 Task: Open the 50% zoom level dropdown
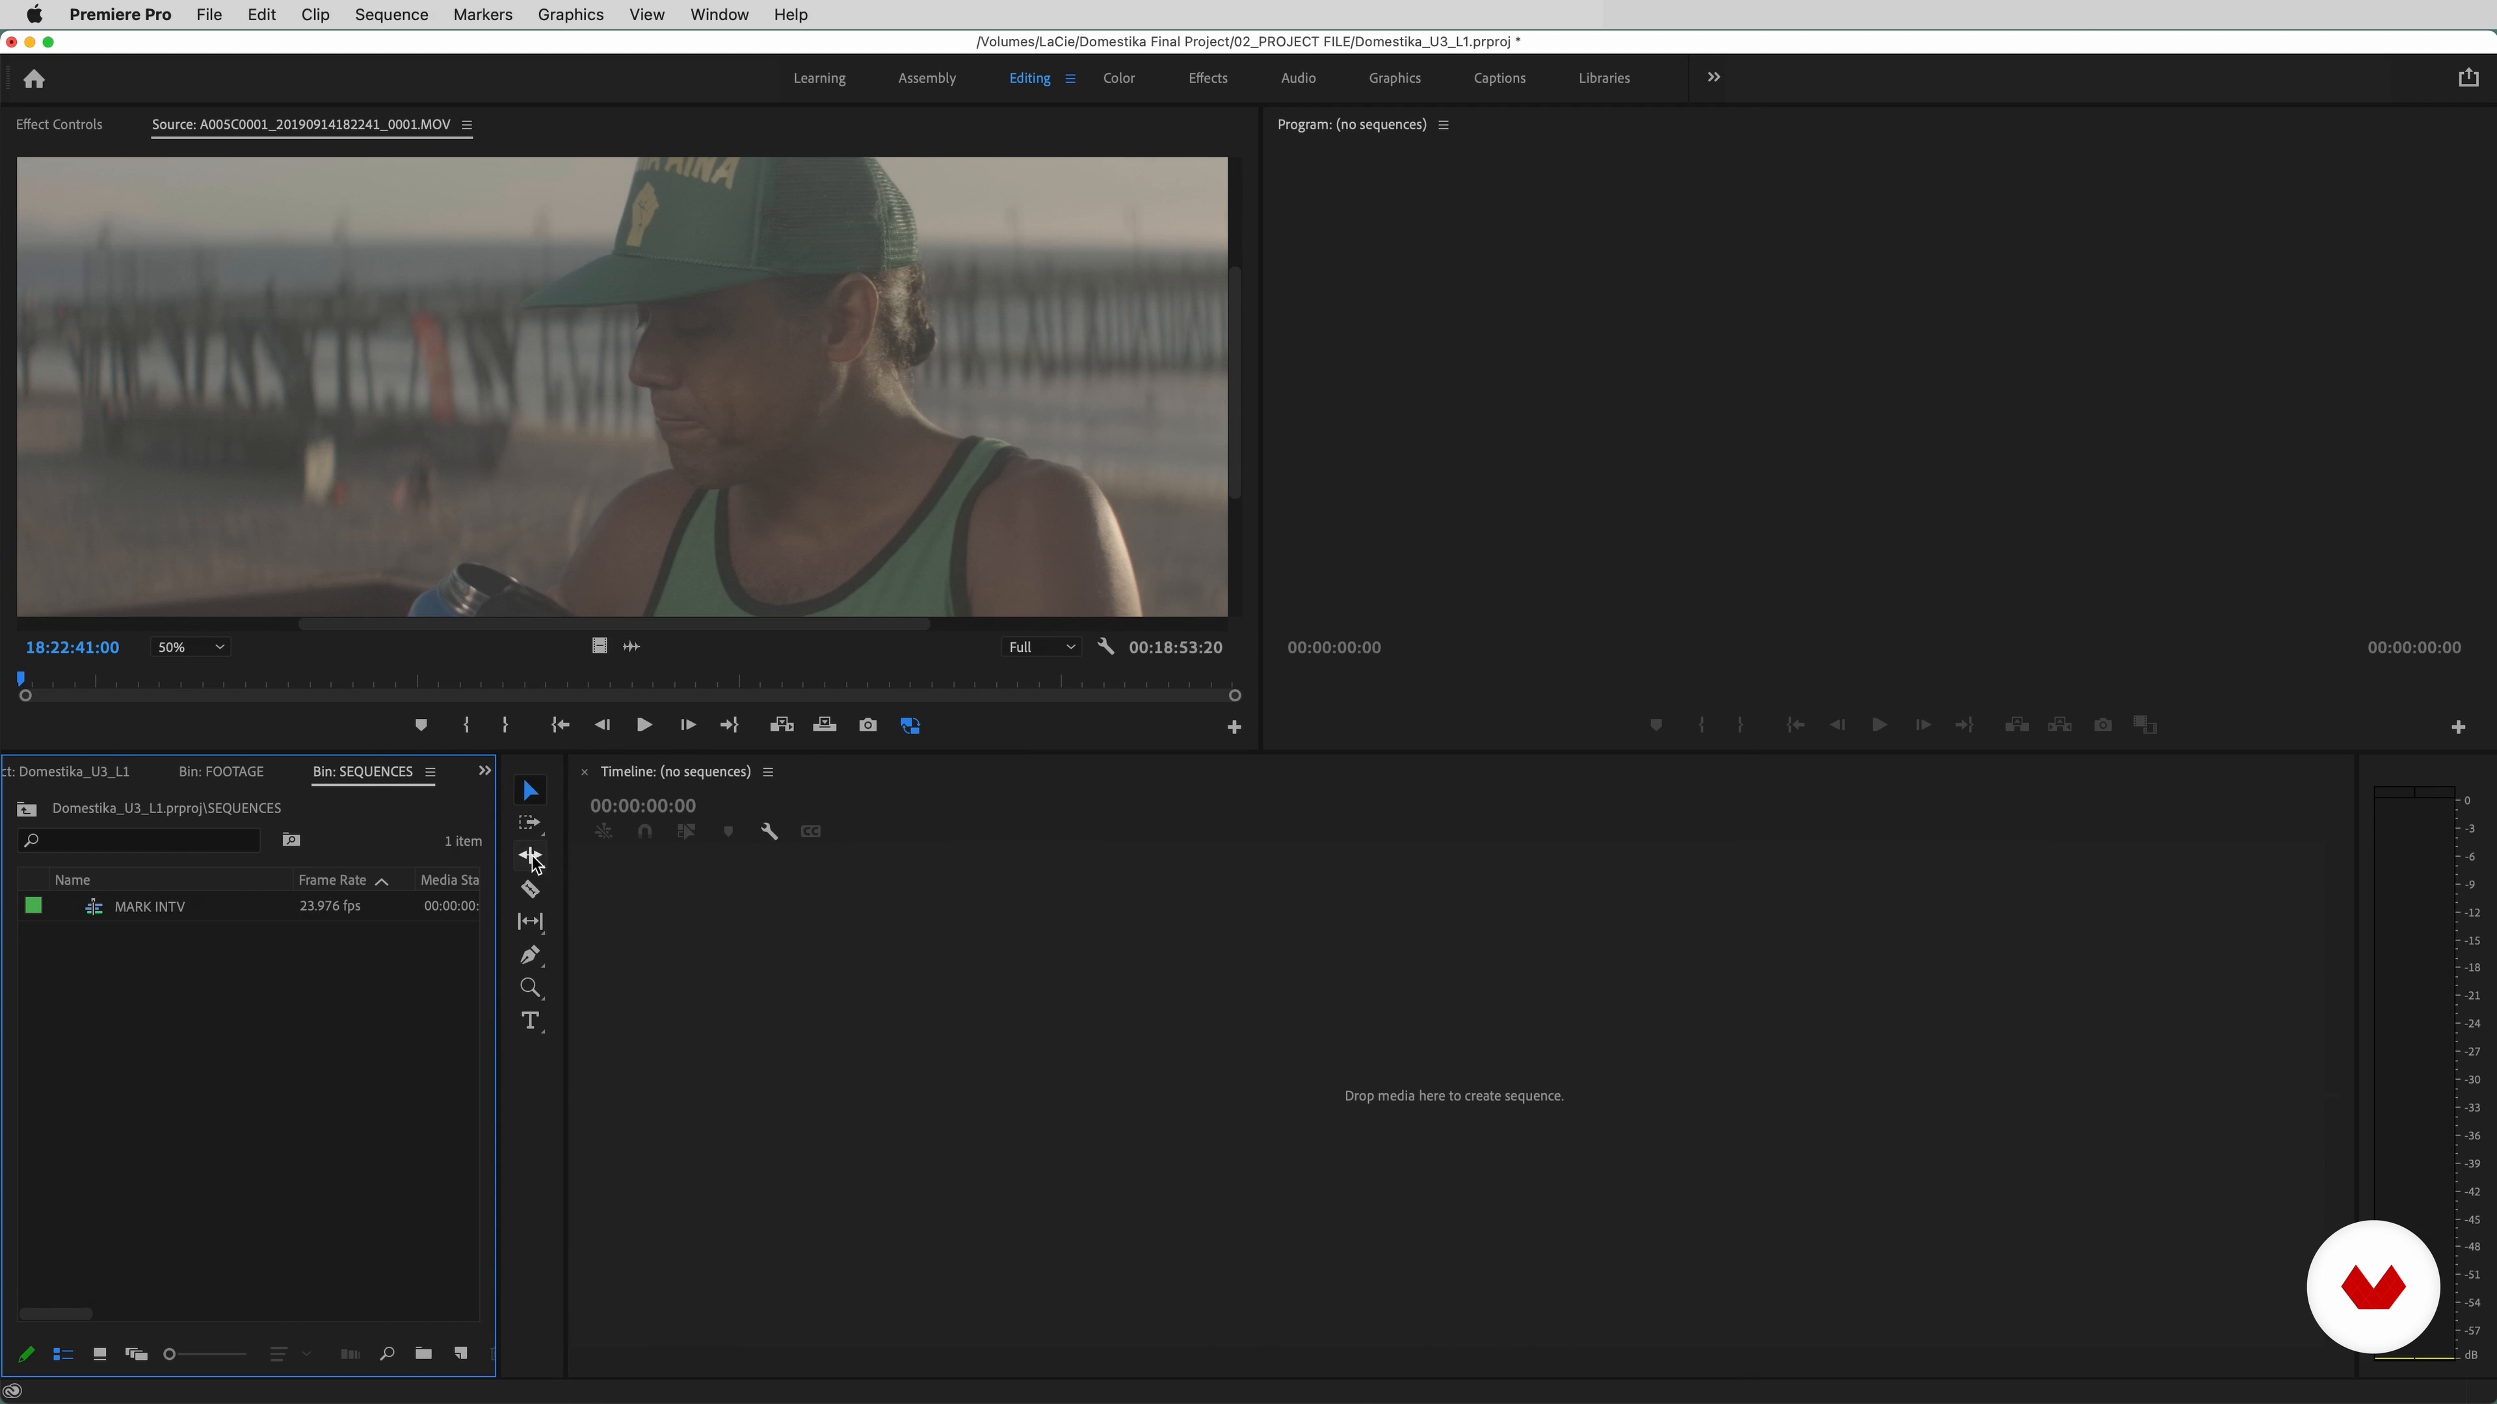click(x=191, y=647)
